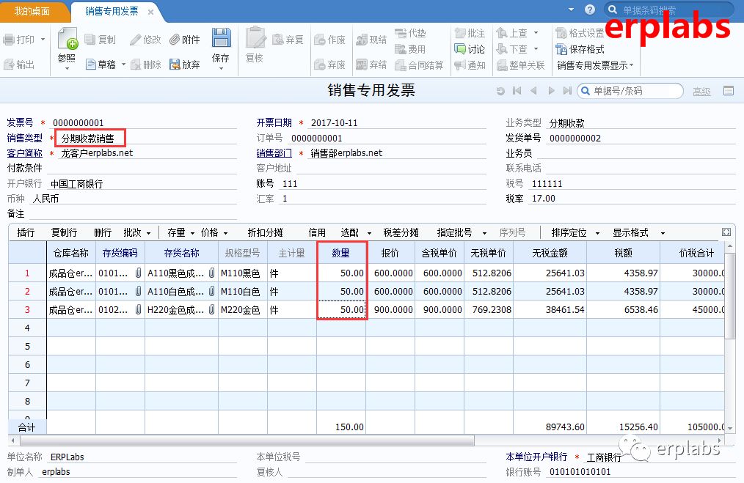
Task: Click 折扣分摊 discount allocation button
Action: pyautogui.click(x=265, y=233)
